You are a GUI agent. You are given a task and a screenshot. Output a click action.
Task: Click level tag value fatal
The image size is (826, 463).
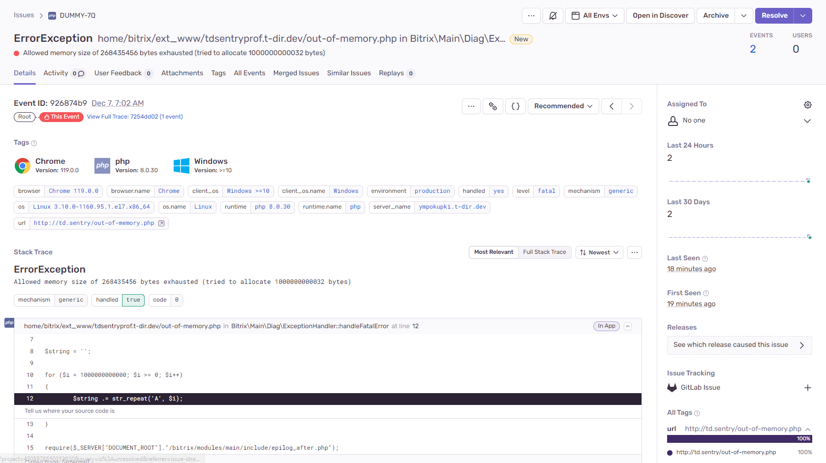click(x=547, y=191)
